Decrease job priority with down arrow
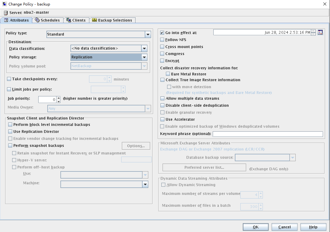This screenshot has height=232, width=330. (59, 101)
